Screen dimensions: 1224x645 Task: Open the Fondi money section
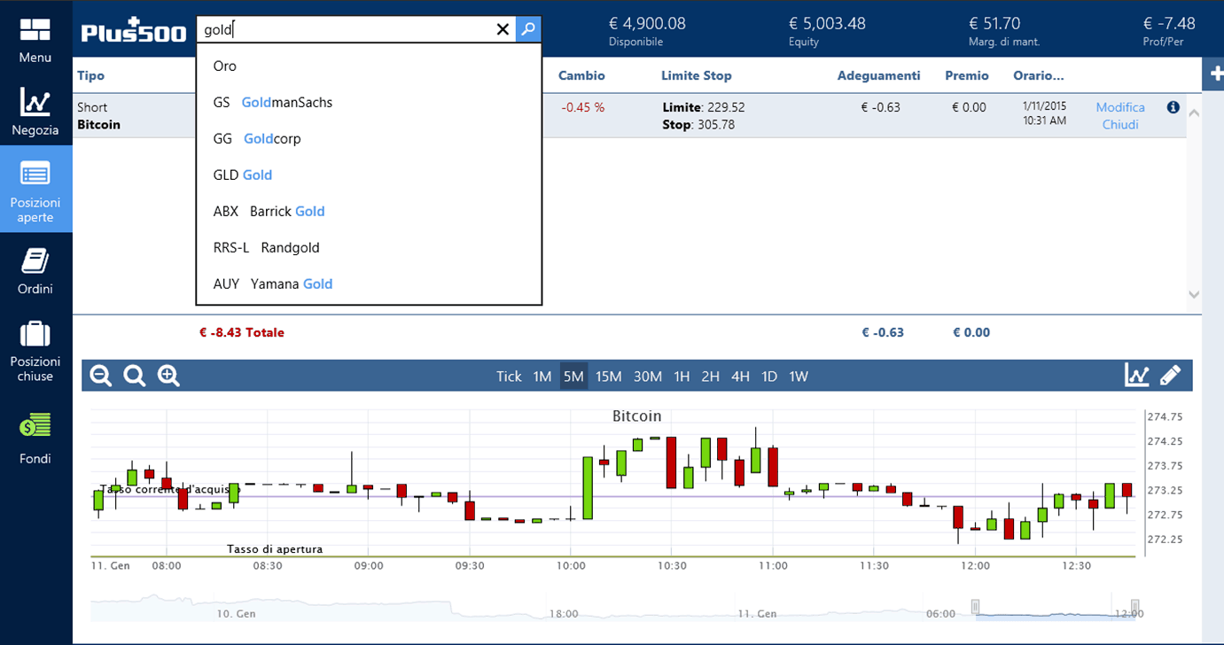(x=35, y=439)
